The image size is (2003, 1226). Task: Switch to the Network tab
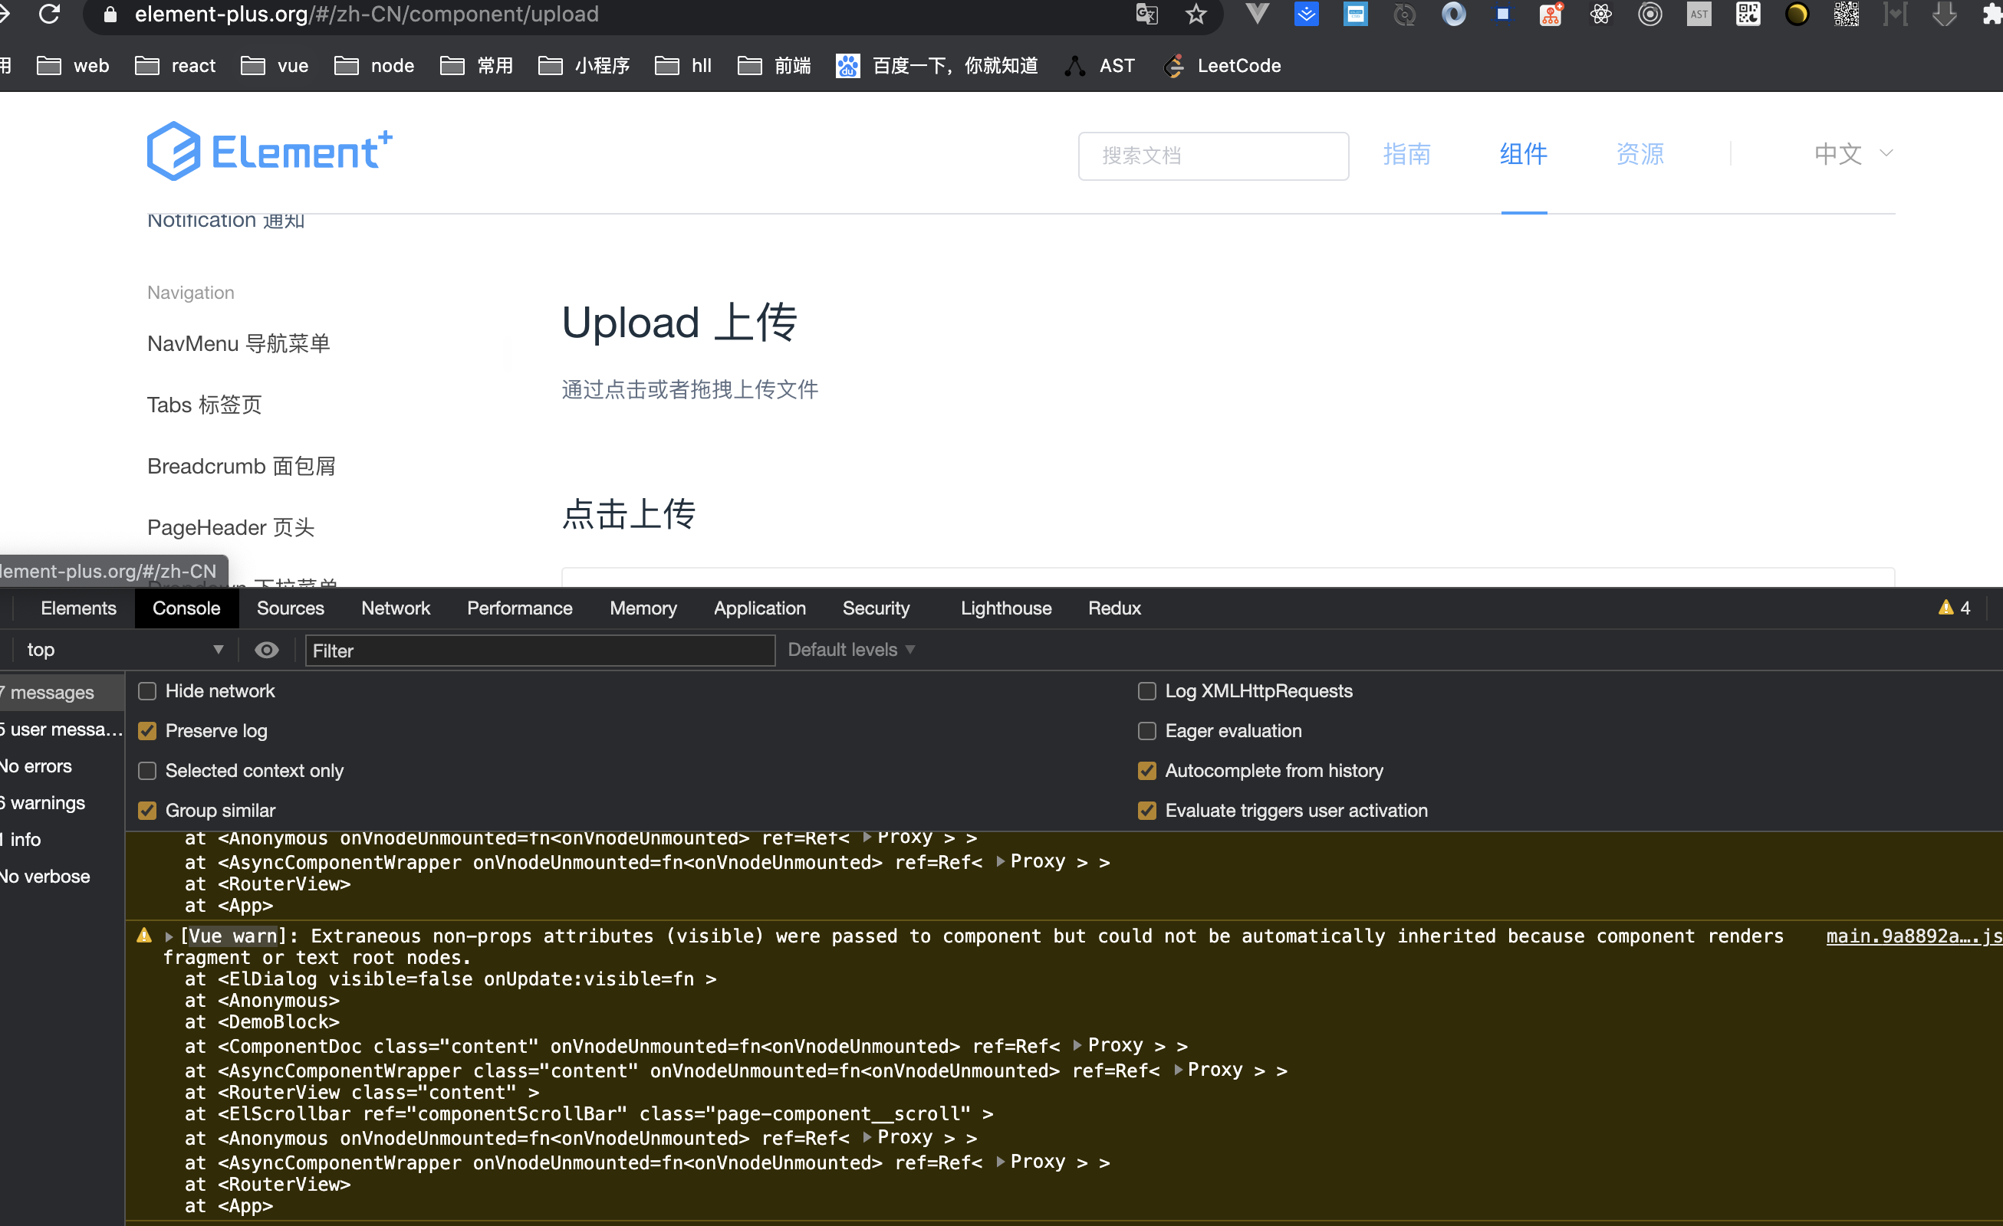pyautogui.click(x=395, y=608)
